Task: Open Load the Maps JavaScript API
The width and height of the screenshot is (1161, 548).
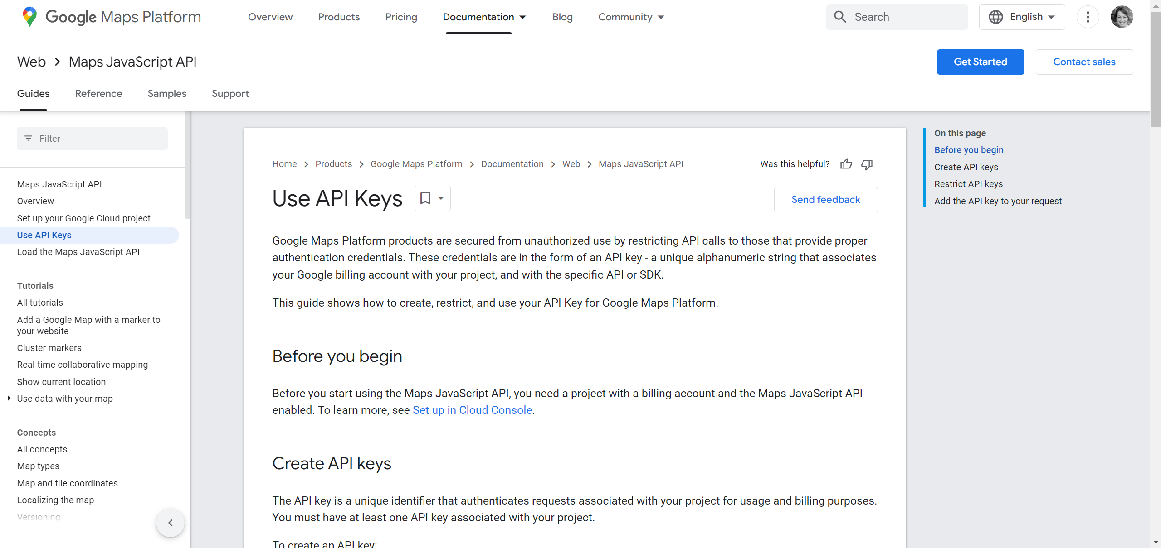Action: pyautogui.click(x=78, y=252)
